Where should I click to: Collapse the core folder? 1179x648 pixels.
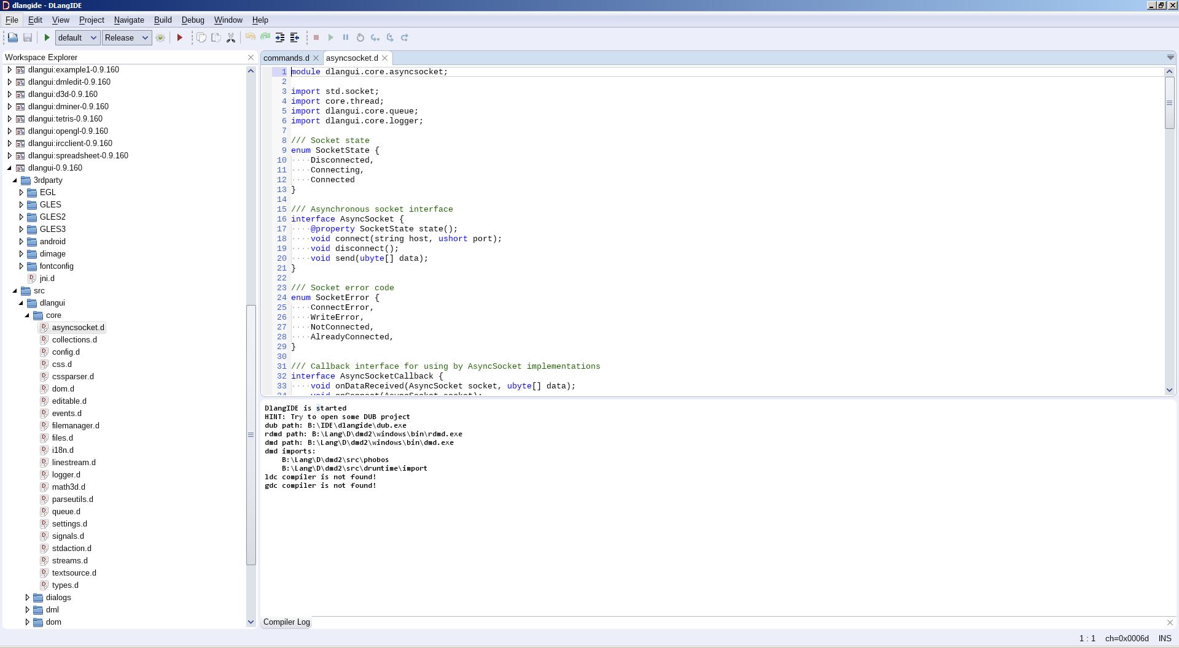pyautogui.click(x=28, y=315)
